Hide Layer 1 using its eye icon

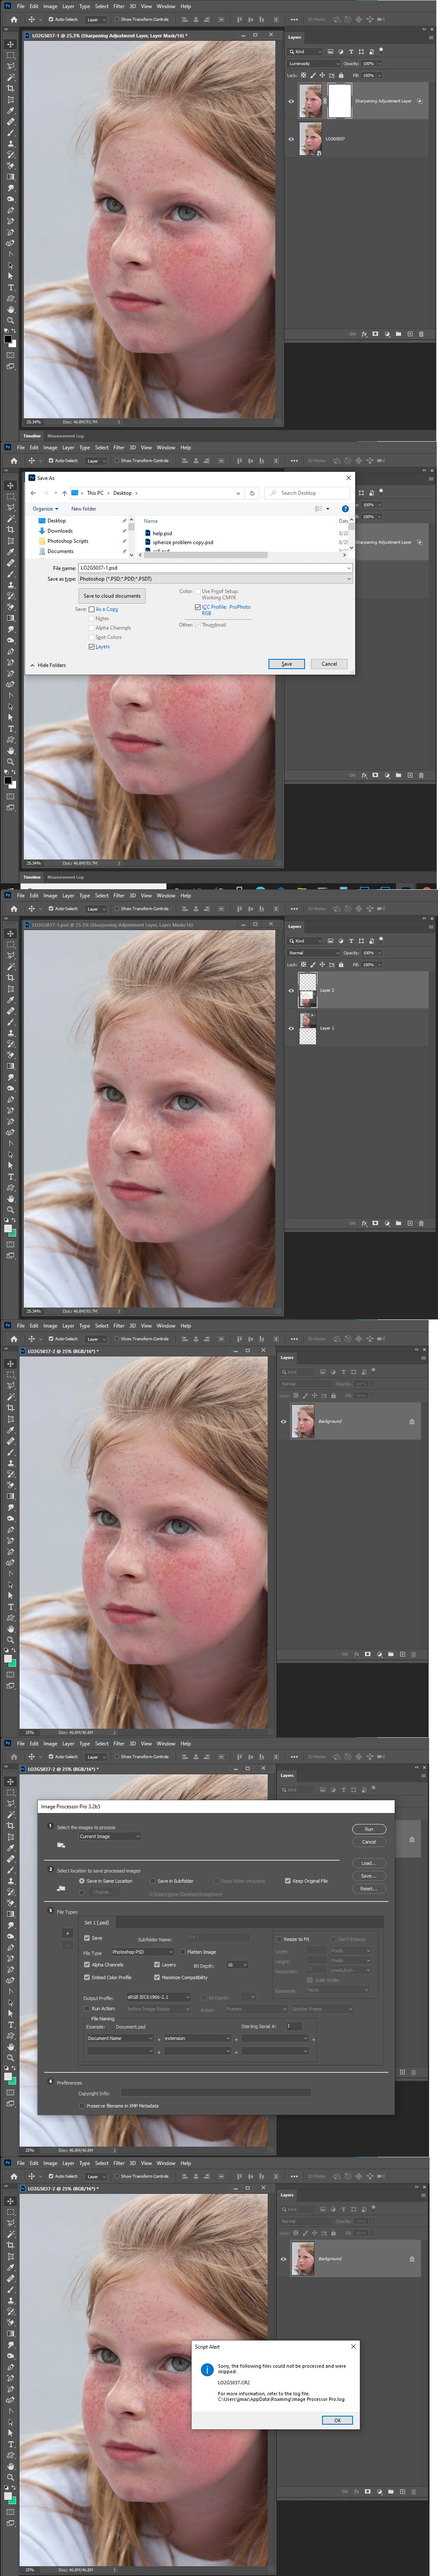pyautogui.click(x=291, y=1028)
